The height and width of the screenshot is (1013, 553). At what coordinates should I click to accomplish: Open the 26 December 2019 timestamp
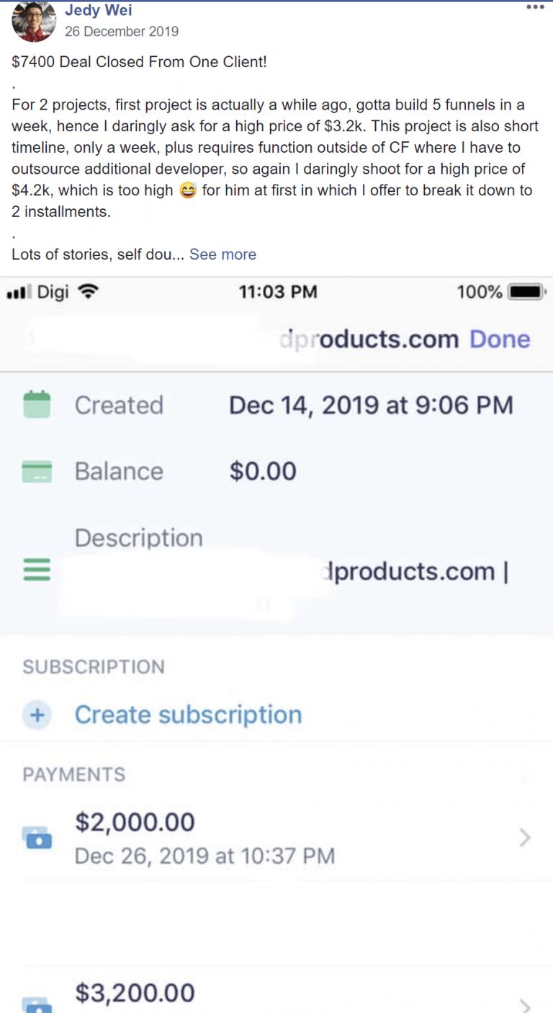(x=122, y=32)
